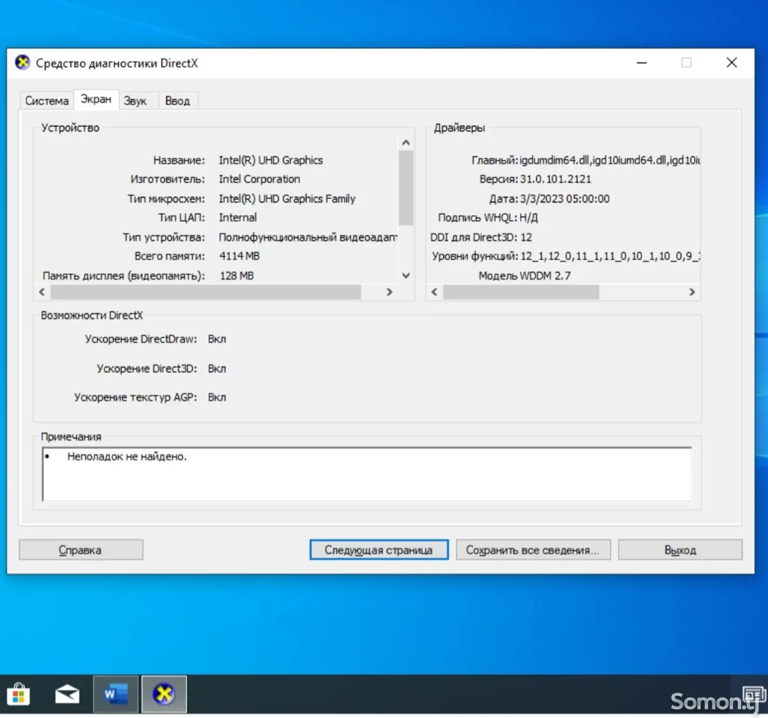Select the DirectX diagnostic taskbar icon
This screenshot has width=768, height=718.
[164, 694]
